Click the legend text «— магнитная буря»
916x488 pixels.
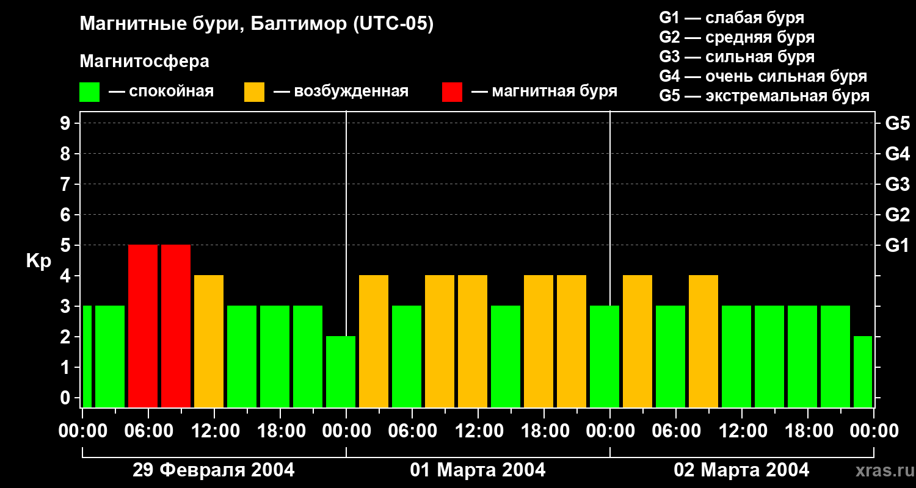point(544,91)
